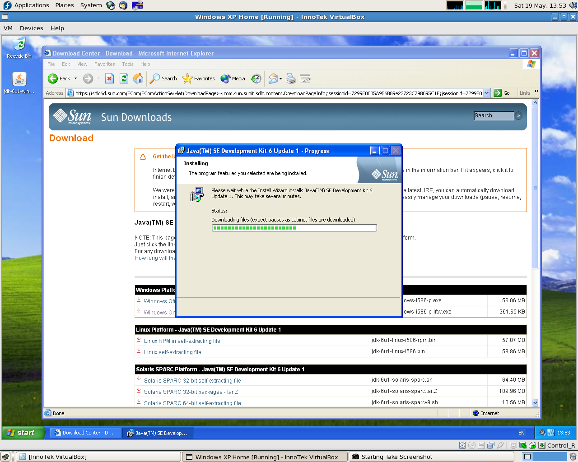This screenshot has height=462, width=578.
Task: Open Linux RPM in self-extracting file link
Action: (x=182, y=341)
